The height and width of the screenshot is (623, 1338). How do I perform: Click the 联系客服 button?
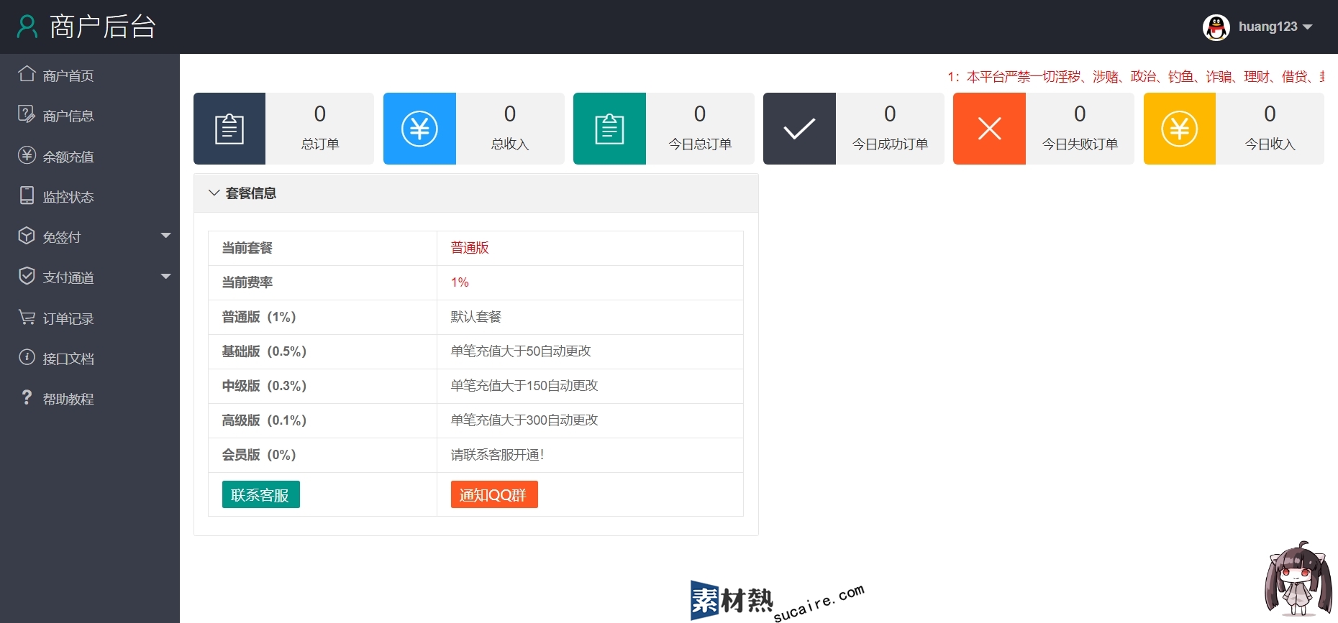point(260,494)
